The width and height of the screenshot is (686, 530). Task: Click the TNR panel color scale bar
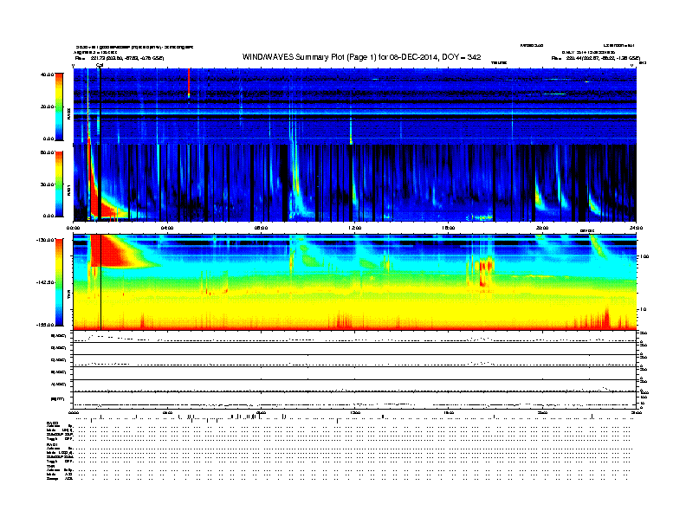click(x=59, y=282)
